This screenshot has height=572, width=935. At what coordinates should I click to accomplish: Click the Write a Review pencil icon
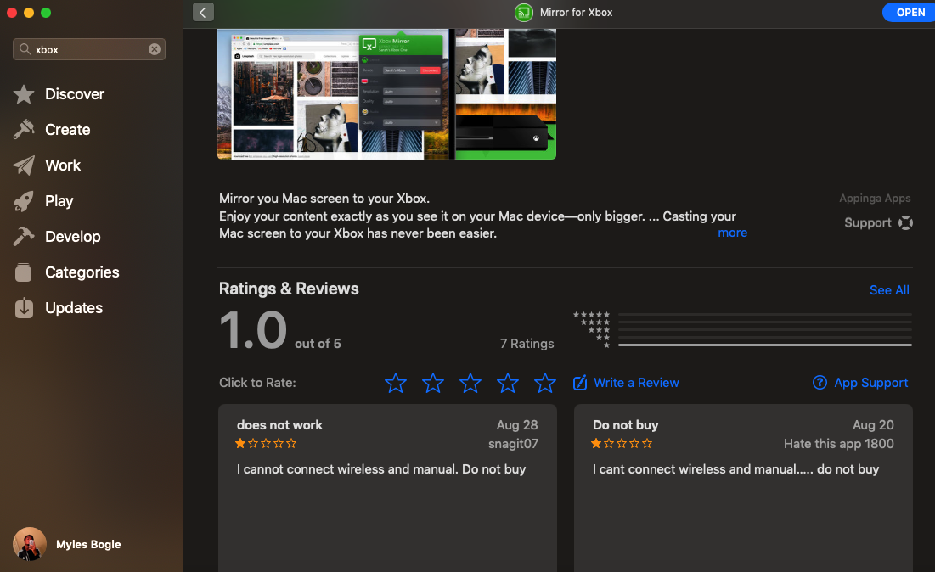580,383
